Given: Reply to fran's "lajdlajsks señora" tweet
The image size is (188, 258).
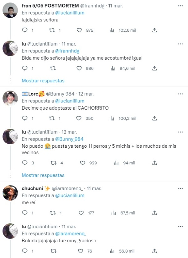Looking at the screenshot, I should pos(25,30).
